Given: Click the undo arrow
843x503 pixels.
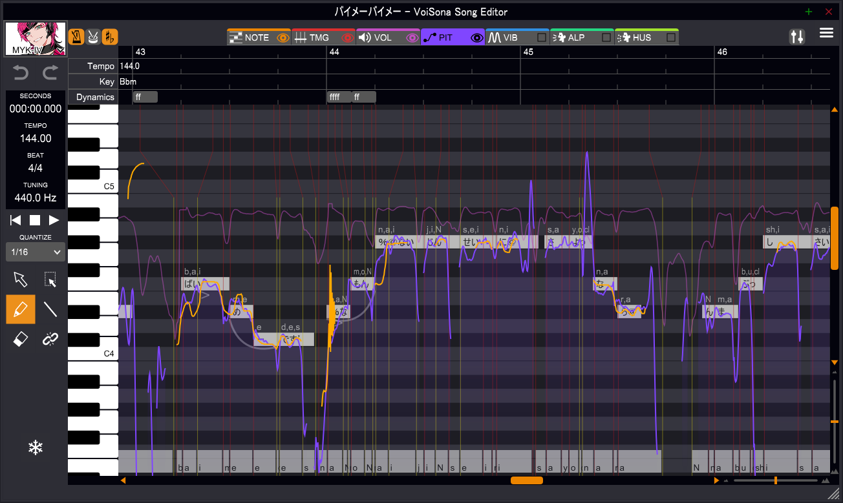Looking at the screenshot, I should click(x=21, y=73).
